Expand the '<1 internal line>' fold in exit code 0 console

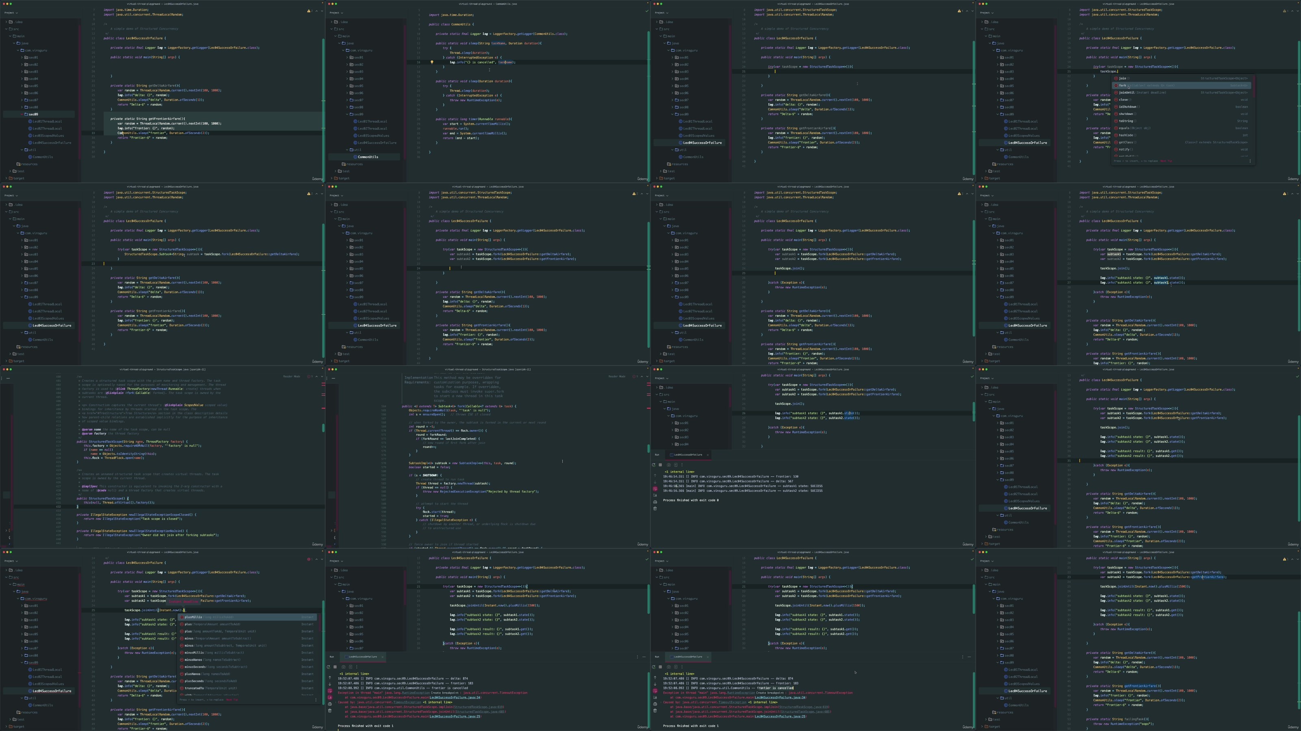coord(679,471)
